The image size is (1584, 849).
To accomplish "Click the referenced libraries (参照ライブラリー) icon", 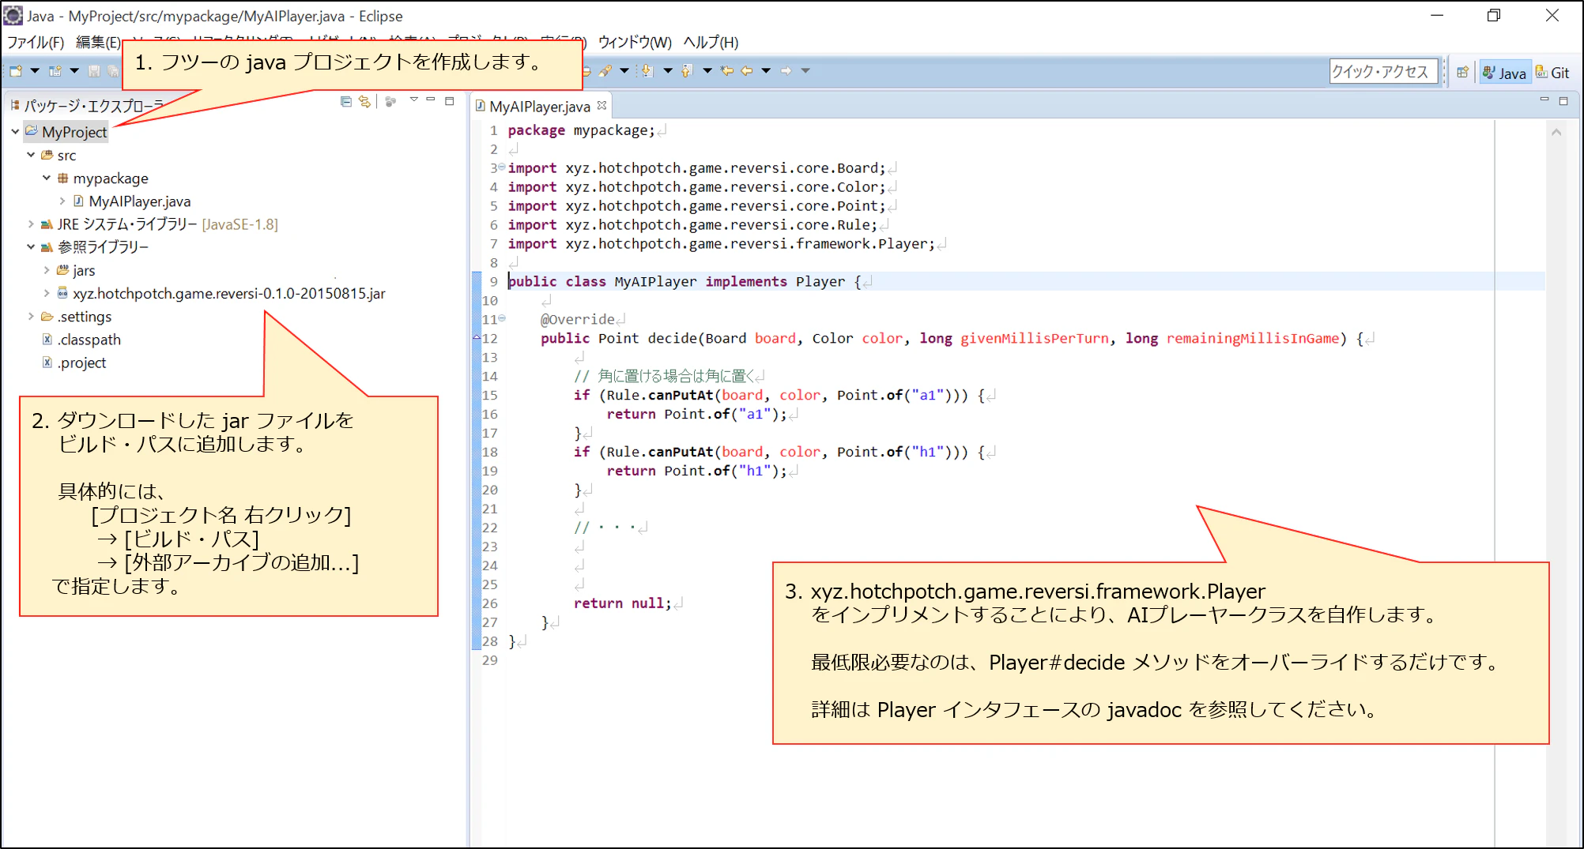I will pos(47,247).
